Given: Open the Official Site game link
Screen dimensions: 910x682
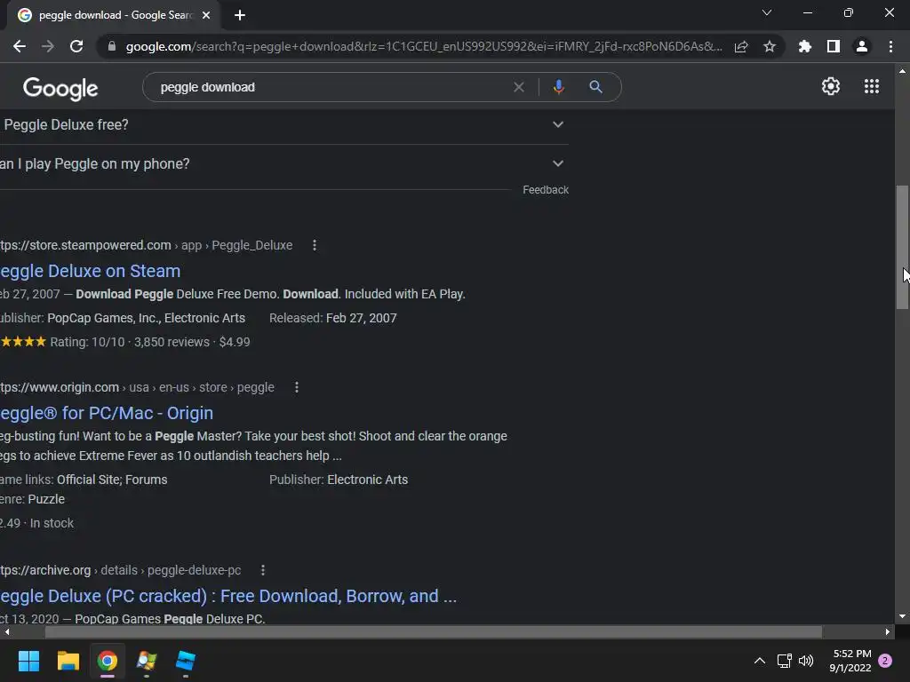Looking at the screenshot, I should tap(90, 480).
